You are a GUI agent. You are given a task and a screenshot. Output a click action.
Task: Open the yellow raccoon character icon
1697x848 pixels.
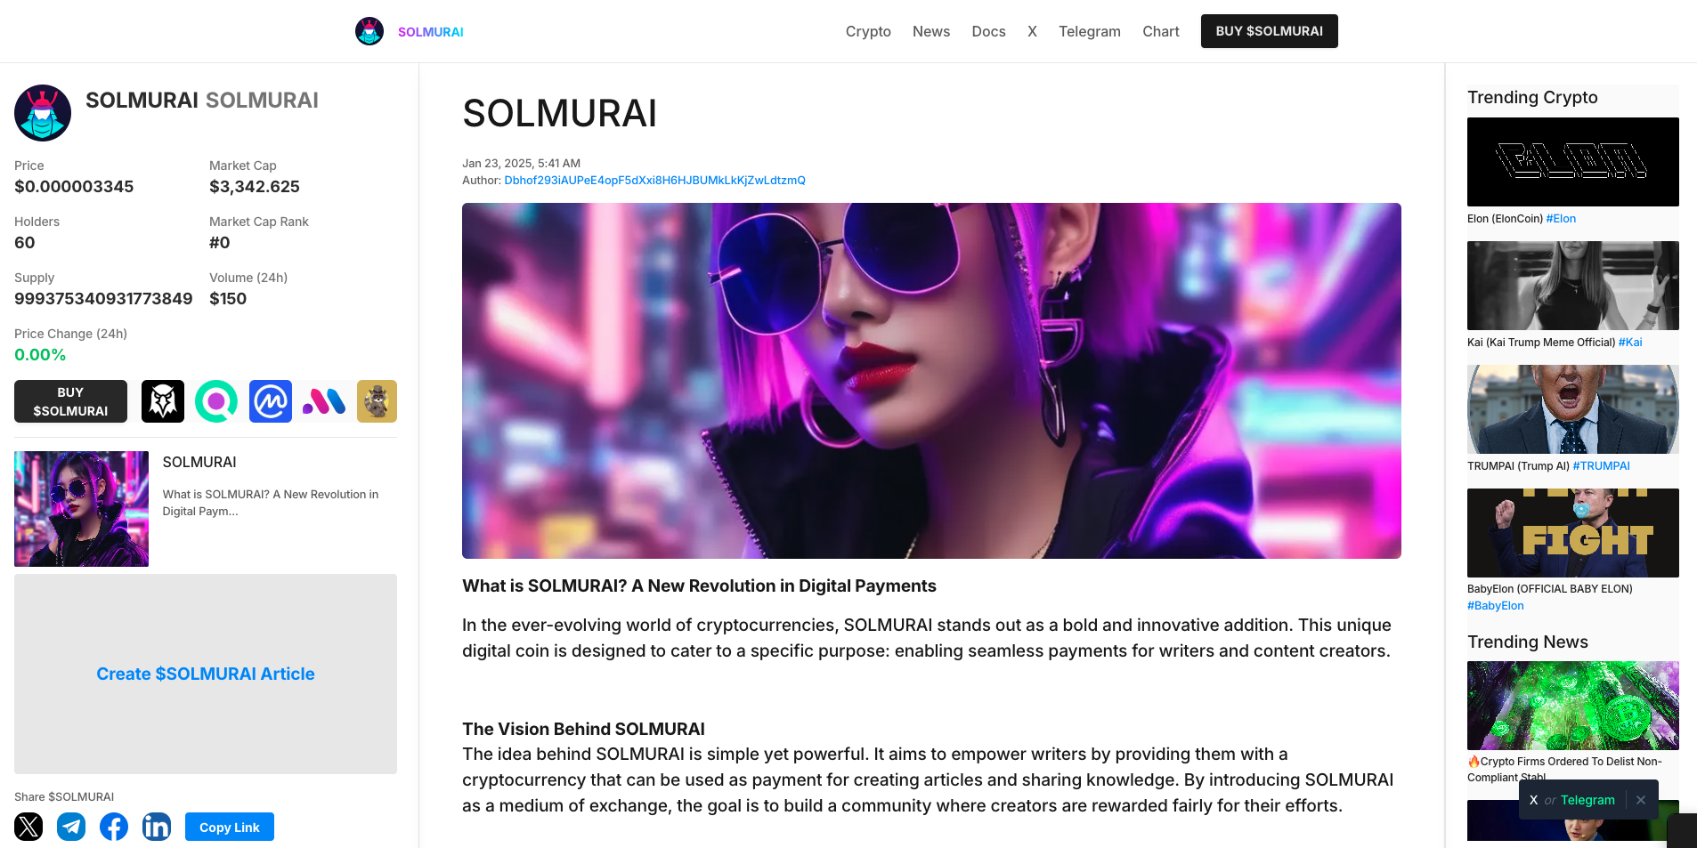[377, 401]
